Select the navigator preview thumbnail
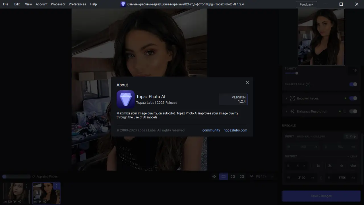 pos(321,37)
